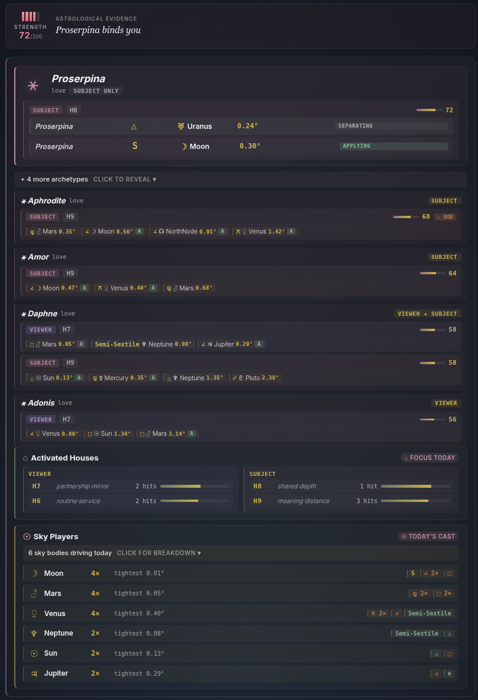This screenshot has height=700, width=478.
Task: Open the Amor archetype card header
Action: [241, 257]
